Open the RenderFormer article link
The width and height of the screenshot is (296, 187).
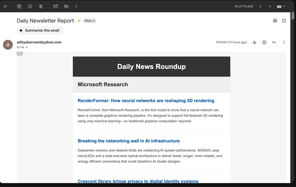click(146, 100)
